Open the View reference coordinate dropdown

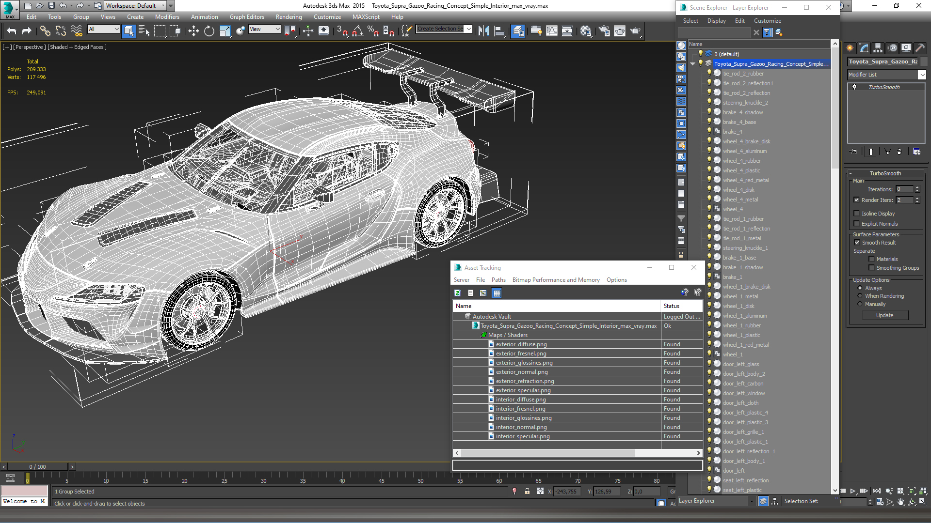277,29
